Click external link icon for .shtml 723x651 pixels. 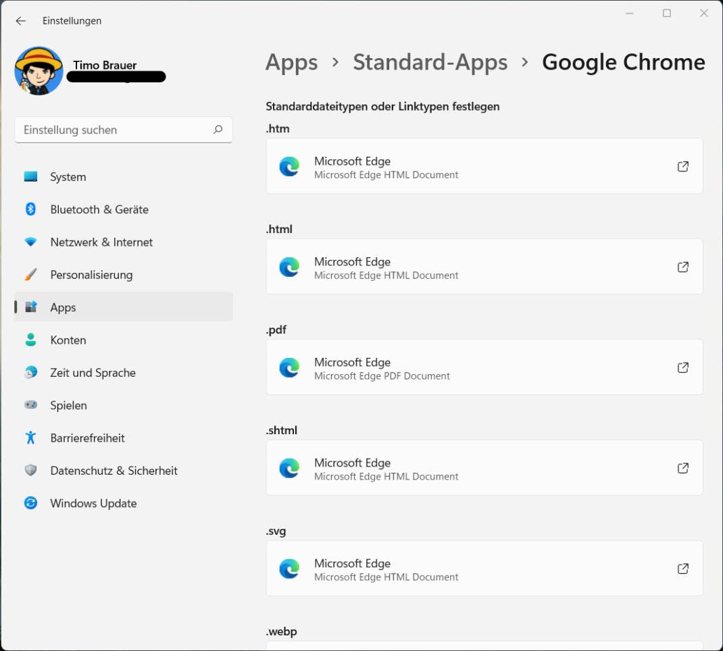click(683, 468)
